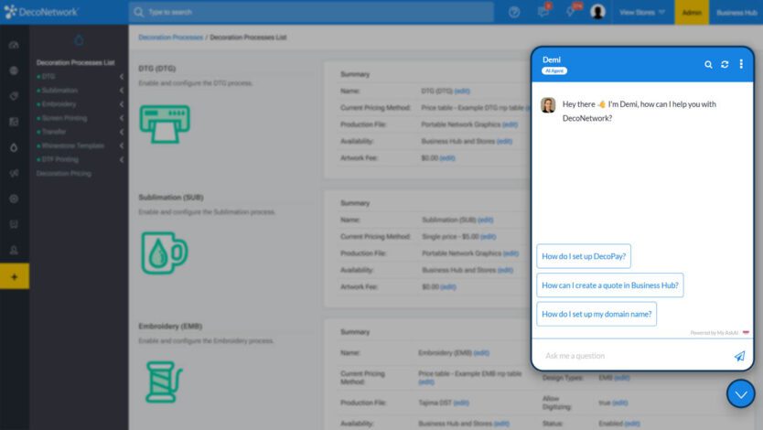The width and height of the screenshot is (763, 430).
Task: Open the checklist sidebar icon
Action: (14, 224)
